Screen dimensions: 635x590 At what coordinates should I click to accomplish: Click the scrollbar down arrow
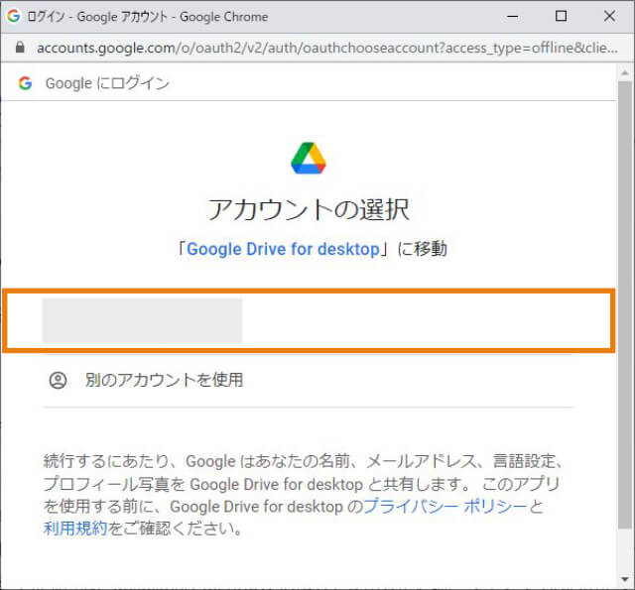pos(625,579)
